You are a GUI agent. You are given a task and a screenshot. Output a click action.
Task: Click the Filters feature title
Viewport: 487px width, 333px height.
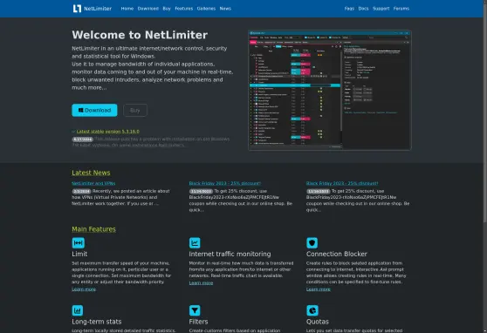click(198, 322)
